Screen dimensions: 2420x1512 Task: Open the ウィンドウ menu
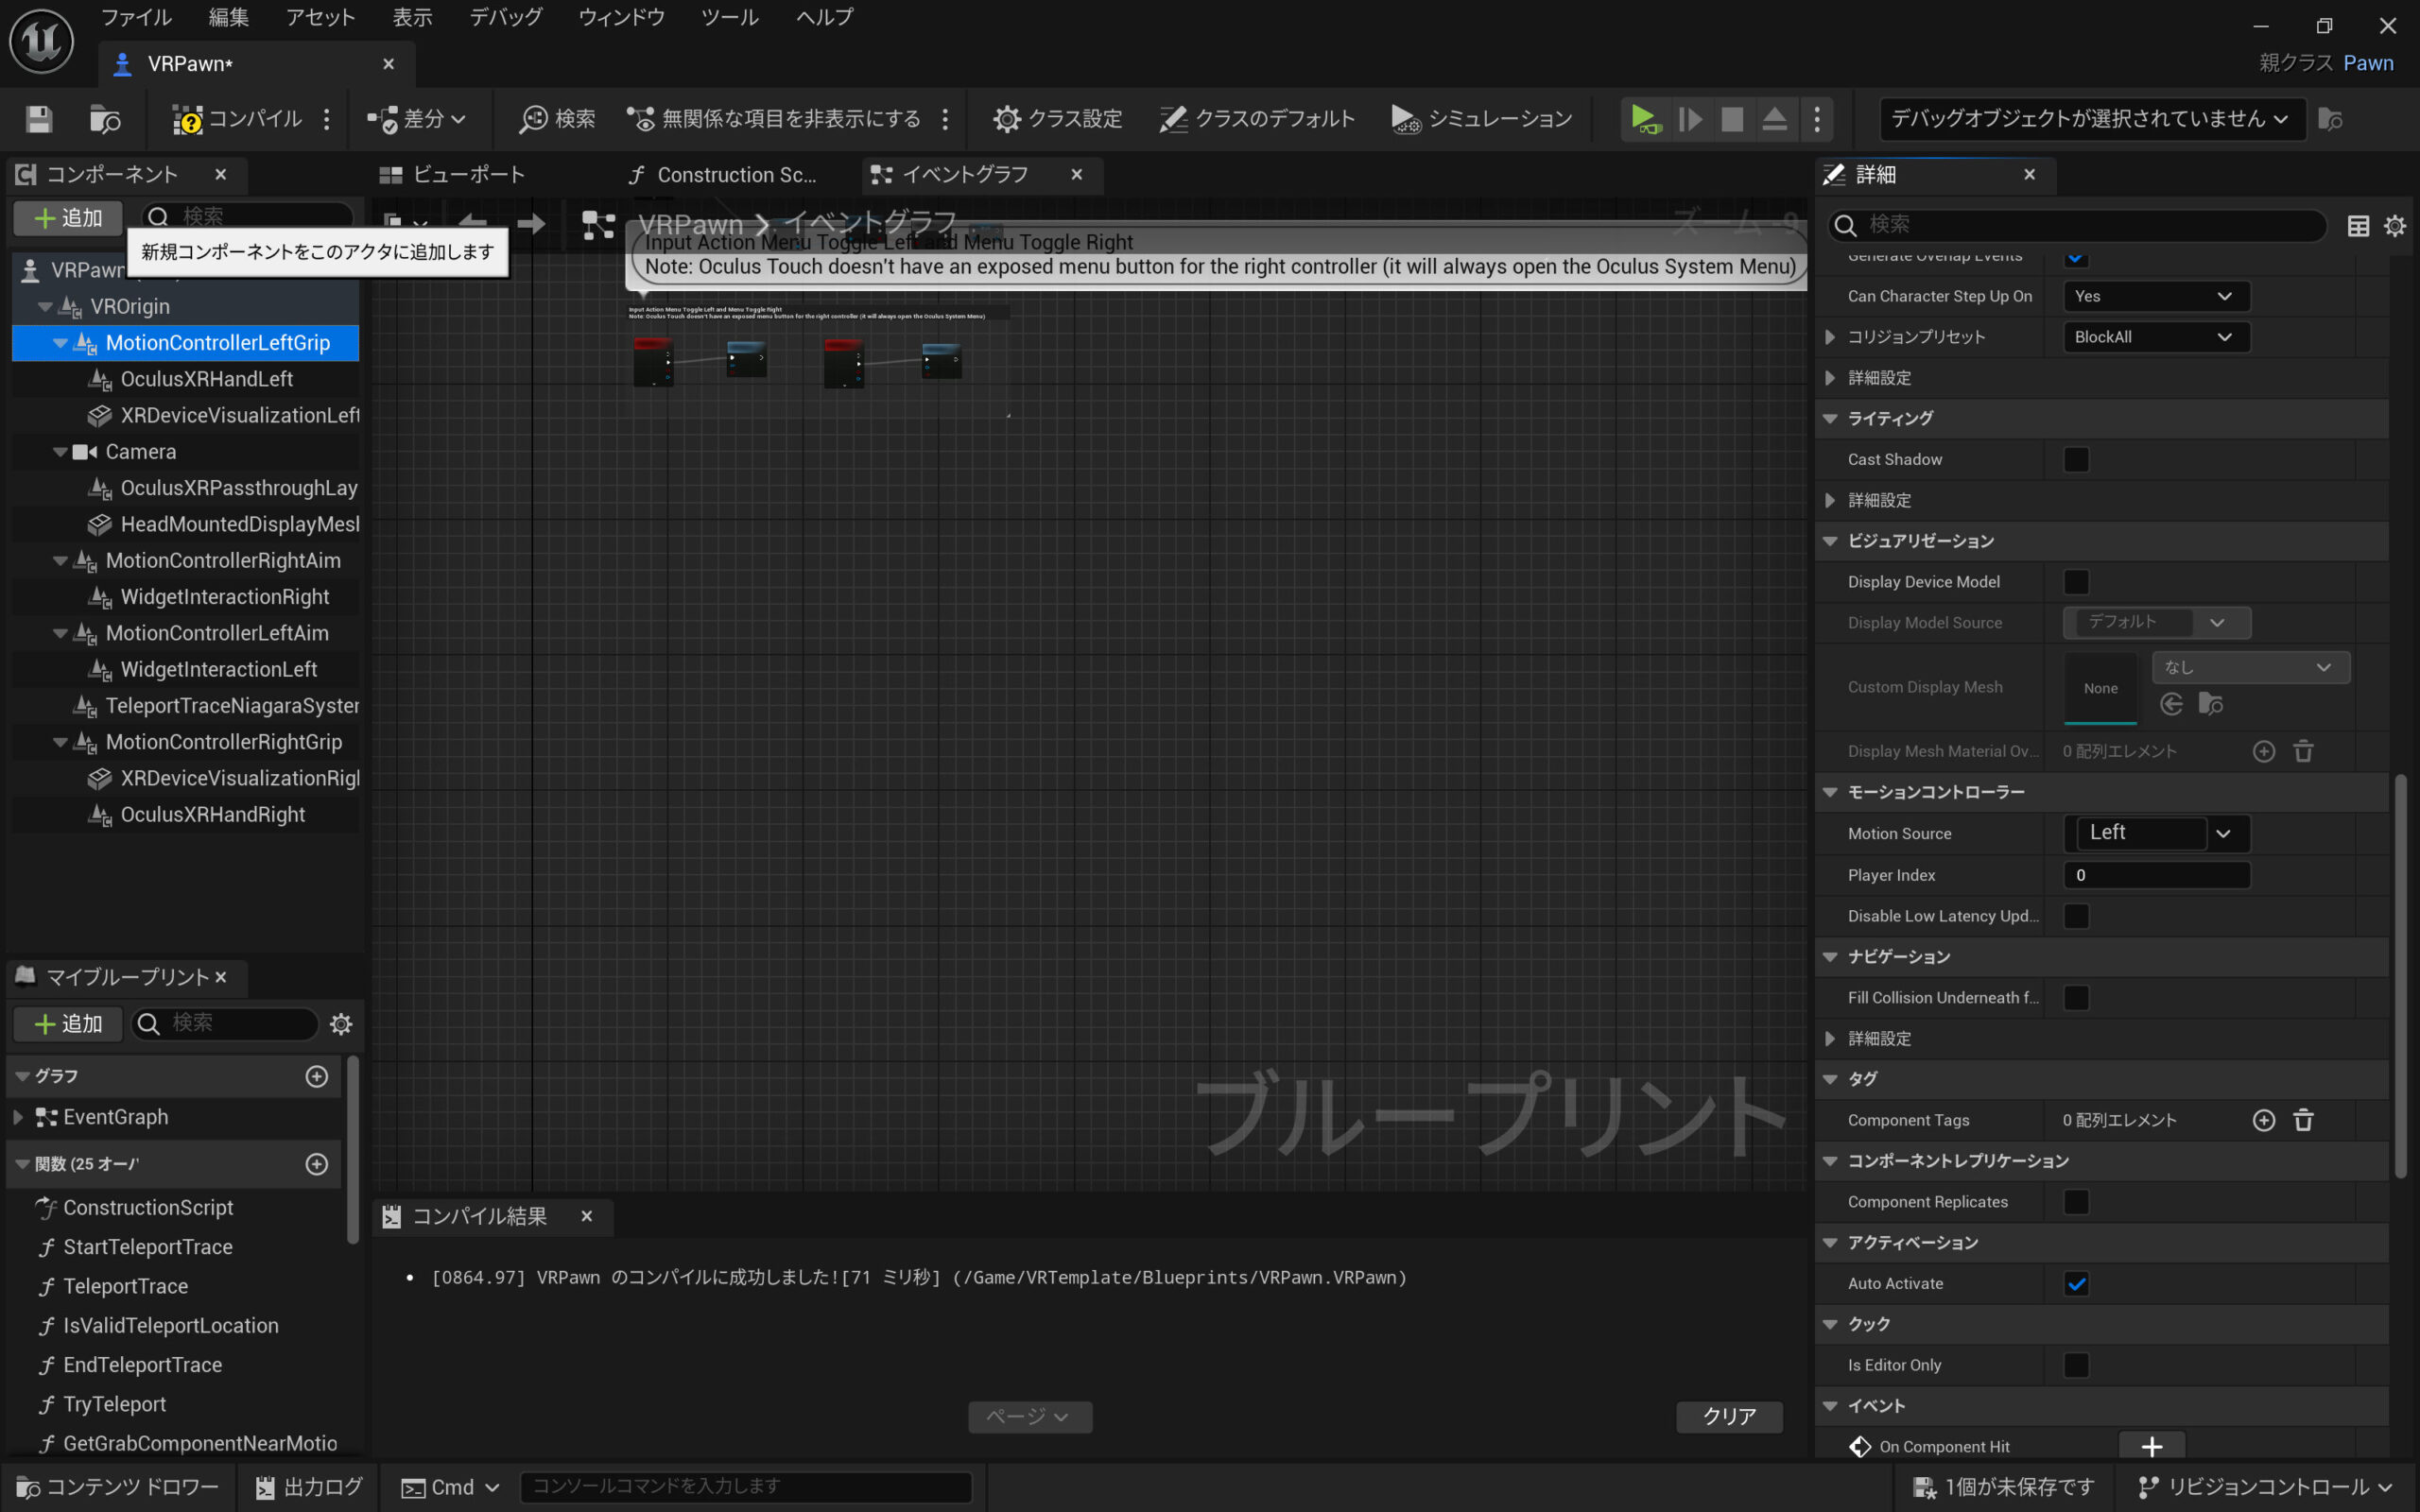click(621, 17)
